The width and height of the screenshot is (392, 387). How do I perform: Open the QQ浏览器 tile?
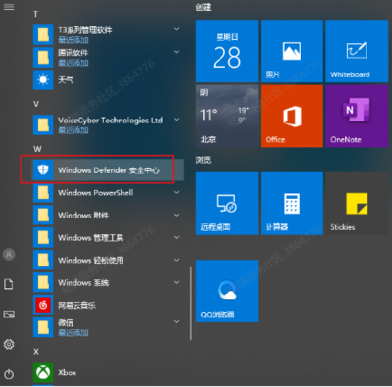pos(226,291)
